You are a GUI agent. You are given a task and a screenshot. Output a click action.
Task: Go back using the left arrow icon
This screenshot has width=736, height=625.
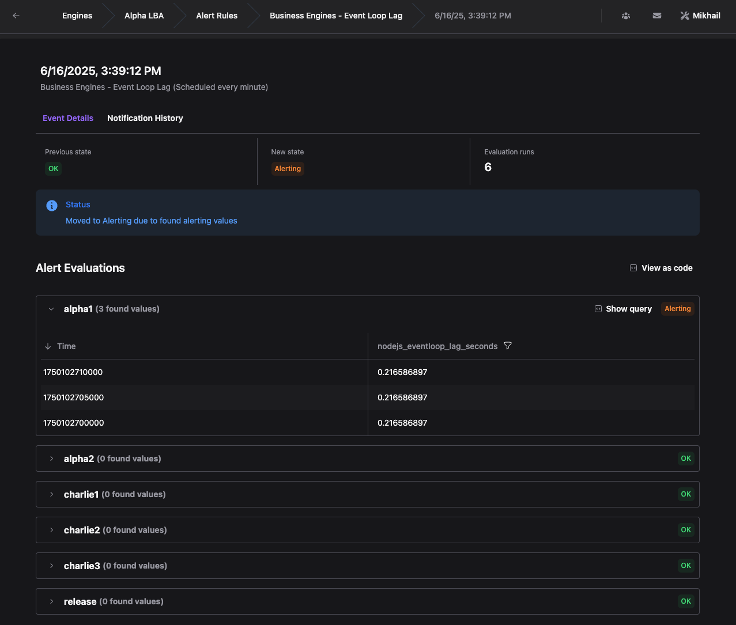16,16
